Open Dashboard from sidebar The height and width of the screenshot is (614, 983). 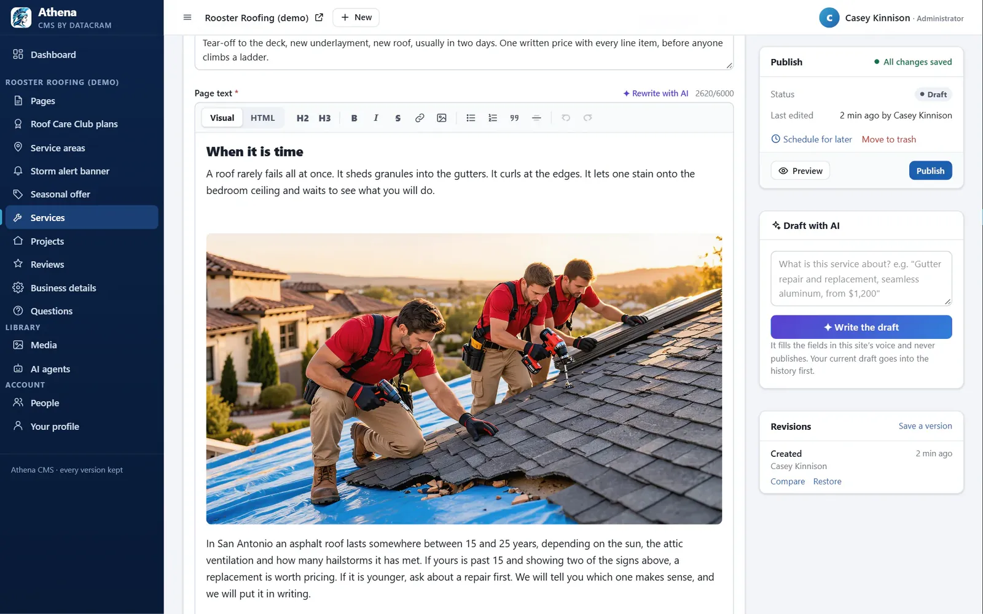(82, 55)
